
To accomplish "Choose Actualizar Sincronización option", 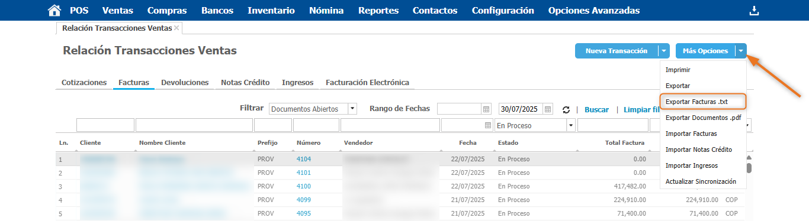I will tap(701, 181).
